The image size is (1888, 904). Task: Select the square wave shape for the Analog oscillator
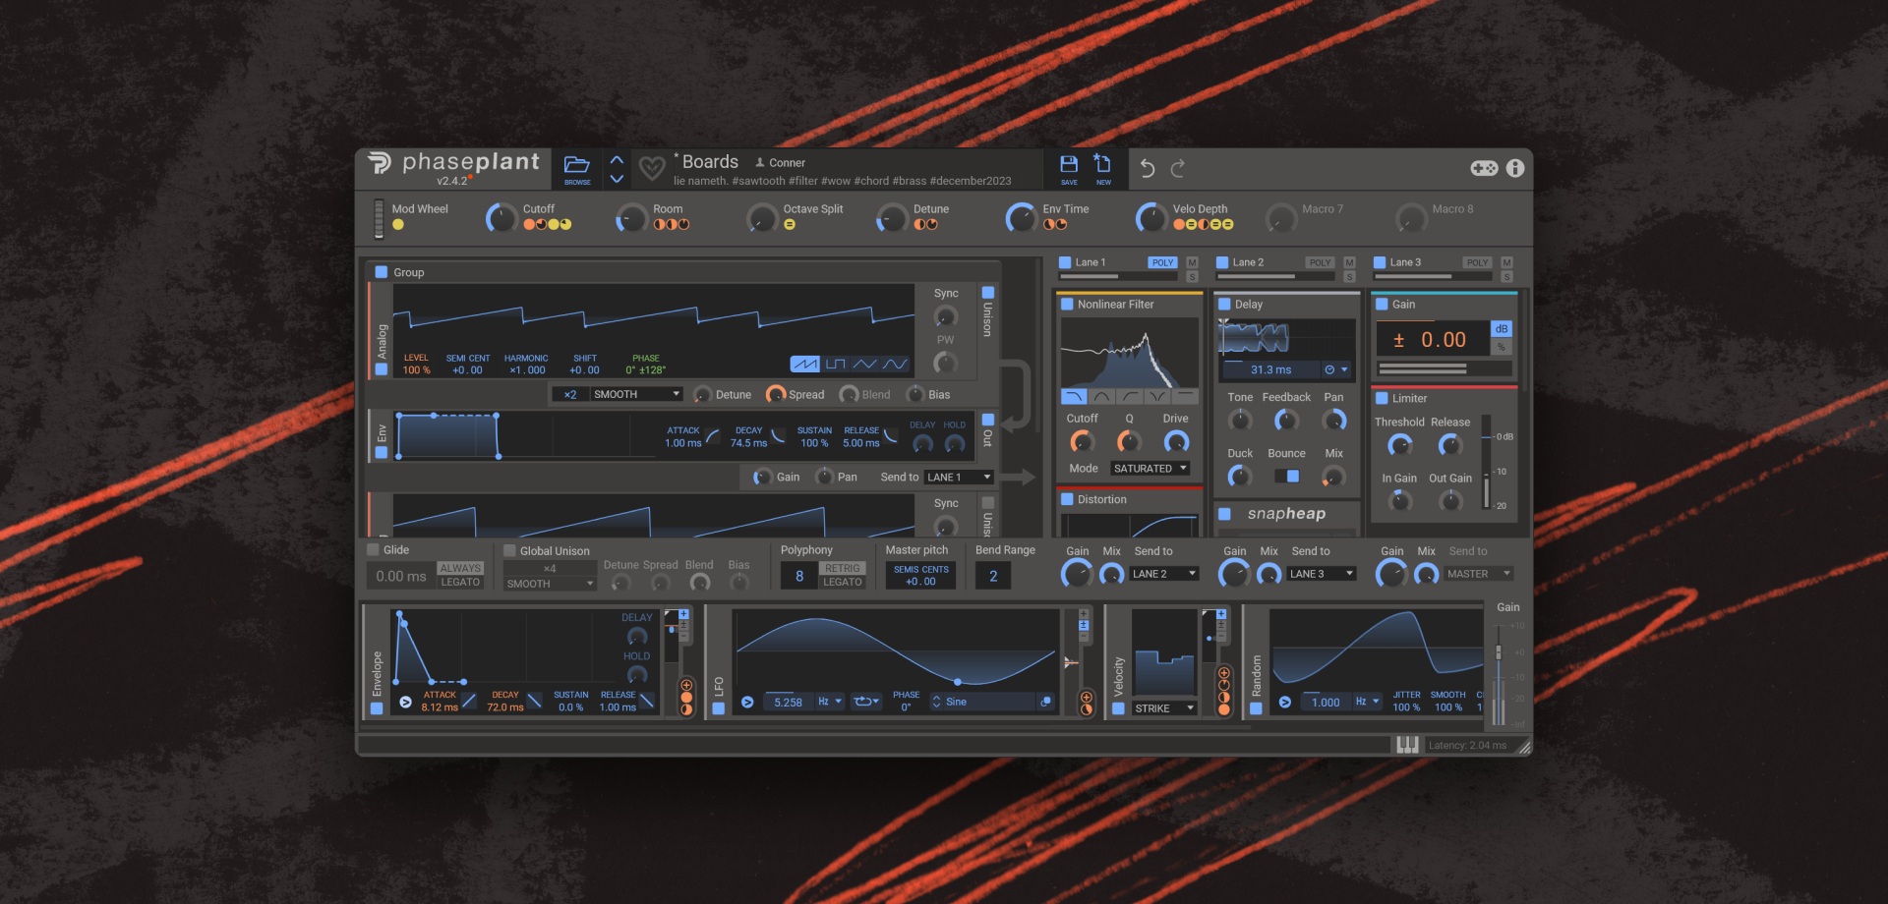coord(837,363)
